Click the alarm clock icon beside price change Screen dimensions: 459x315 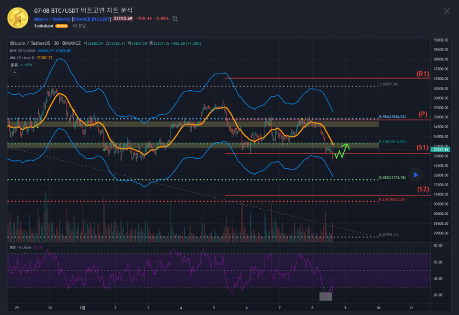click(173, 18)
